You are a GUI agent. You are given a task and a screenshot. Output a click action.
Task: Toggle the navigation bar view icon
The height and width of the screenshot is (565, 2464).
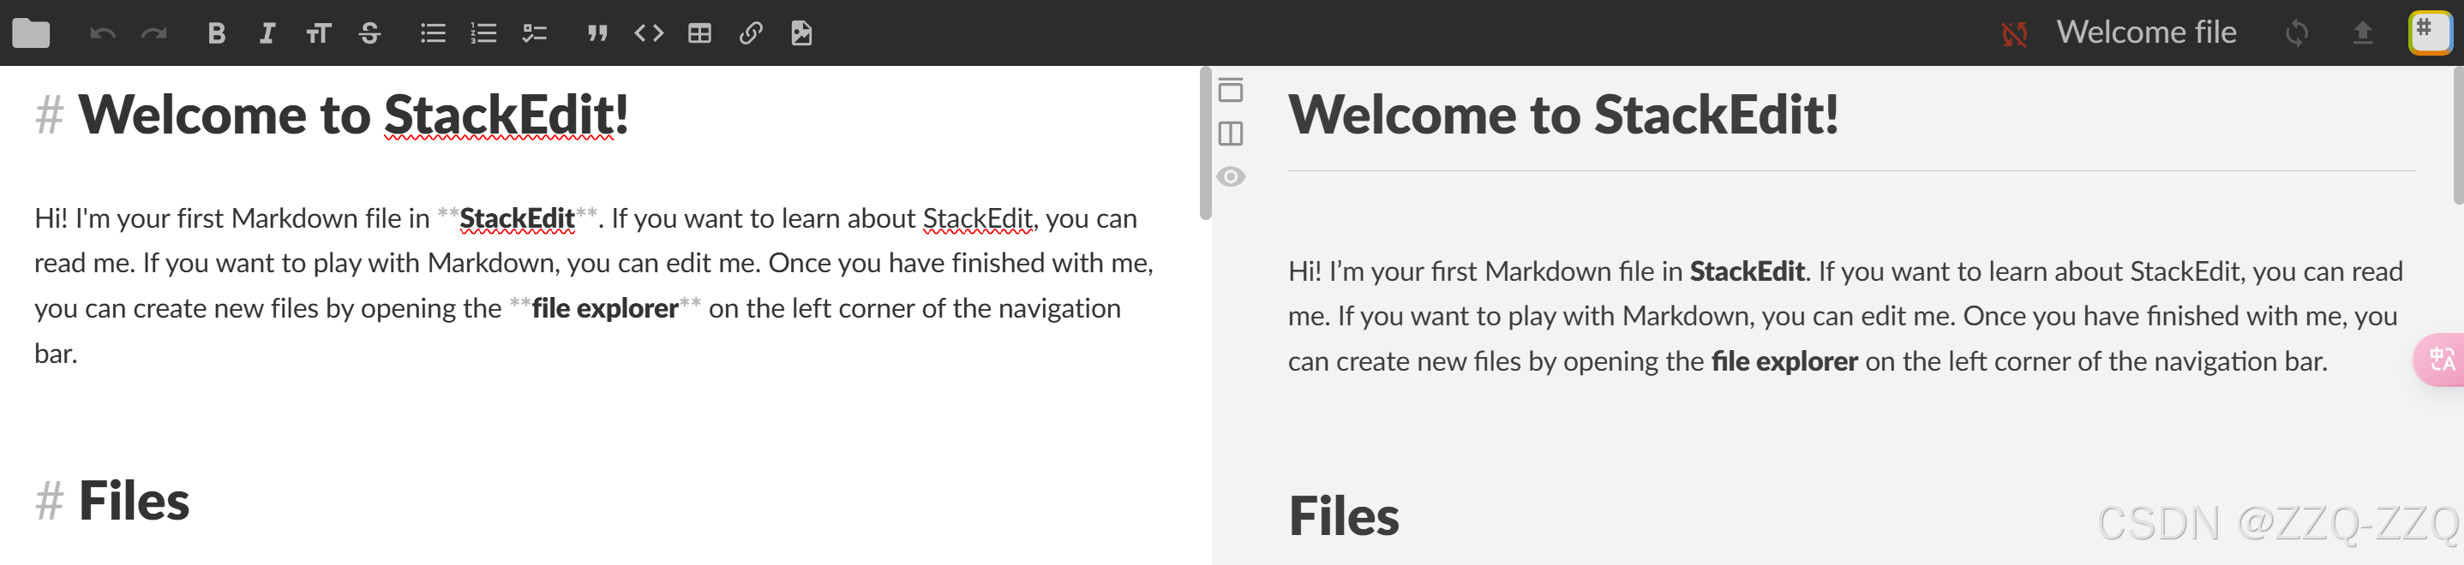pos(1231,90)
